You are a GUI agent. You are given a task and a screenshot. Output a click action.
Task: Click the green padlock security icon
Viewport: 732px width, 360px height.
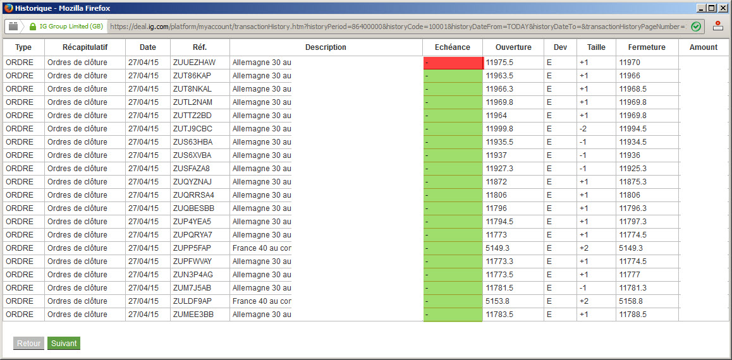(x=33, y=27)
